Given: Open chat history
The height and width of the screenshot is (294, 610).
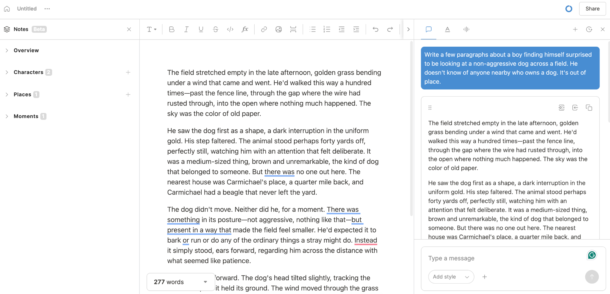Looking at the screenshot, I should (x=589, y=29).
